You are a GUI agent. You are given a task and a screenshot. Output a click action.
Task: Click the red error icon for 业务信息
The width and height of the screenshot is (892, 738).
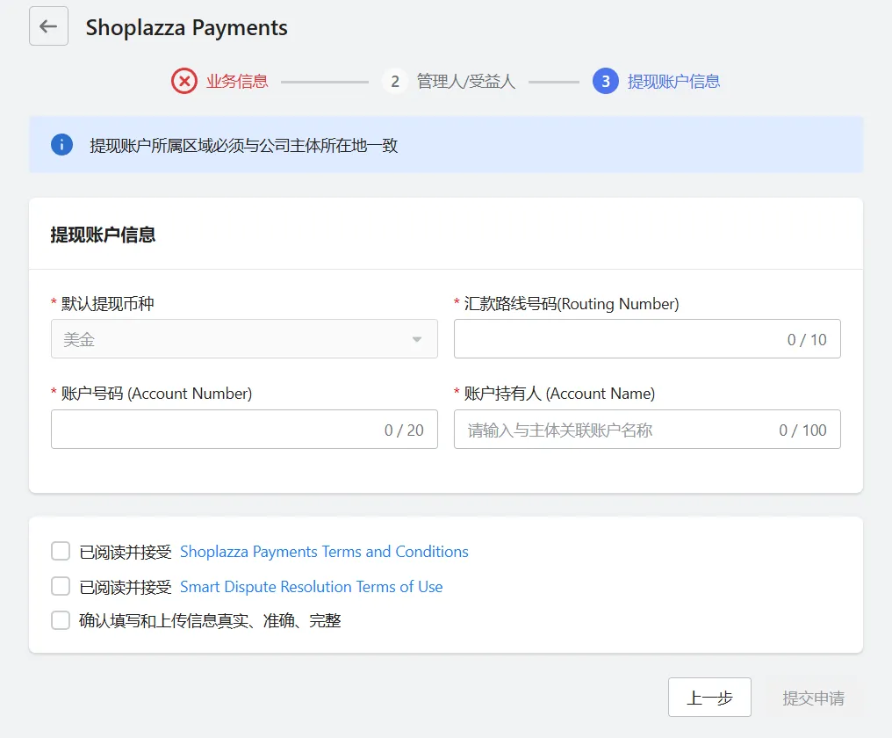(x=184, y=82)
